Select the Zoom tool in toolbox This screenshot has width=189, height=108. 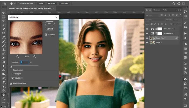(4, 99)
